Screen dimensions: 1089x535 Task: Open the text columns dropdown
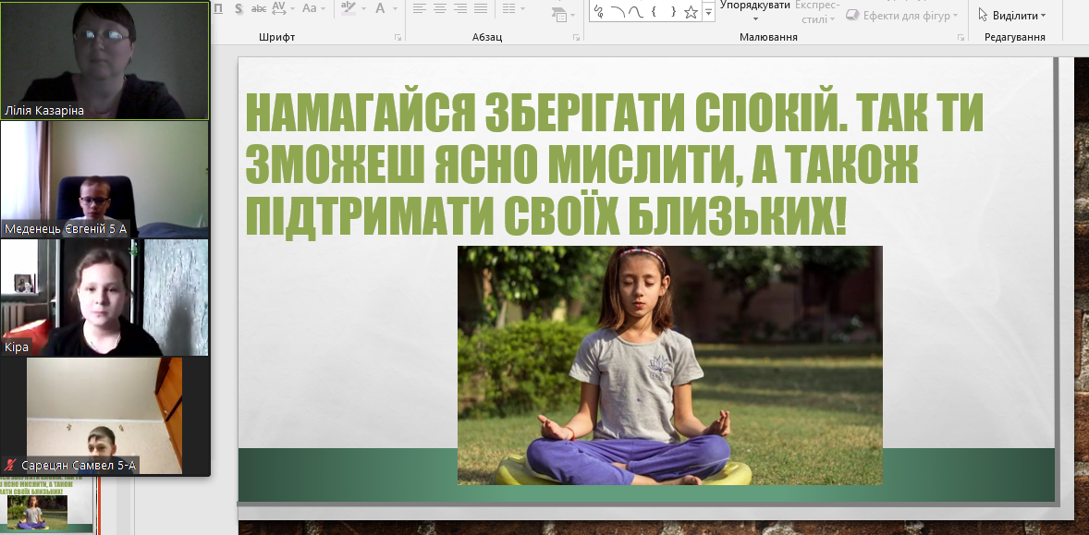click(x=513, y=8)
